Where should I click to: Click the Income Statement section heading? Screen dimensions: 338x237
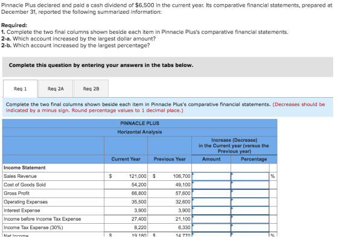25,168
